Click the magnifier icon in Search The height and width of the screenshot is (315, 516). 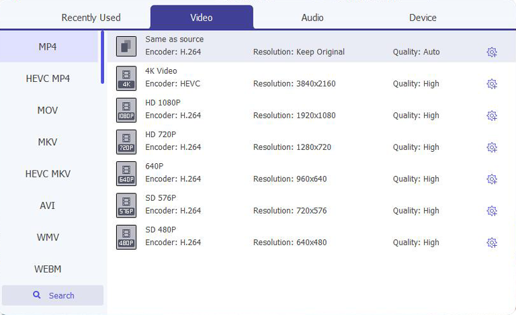pos(37,295)
